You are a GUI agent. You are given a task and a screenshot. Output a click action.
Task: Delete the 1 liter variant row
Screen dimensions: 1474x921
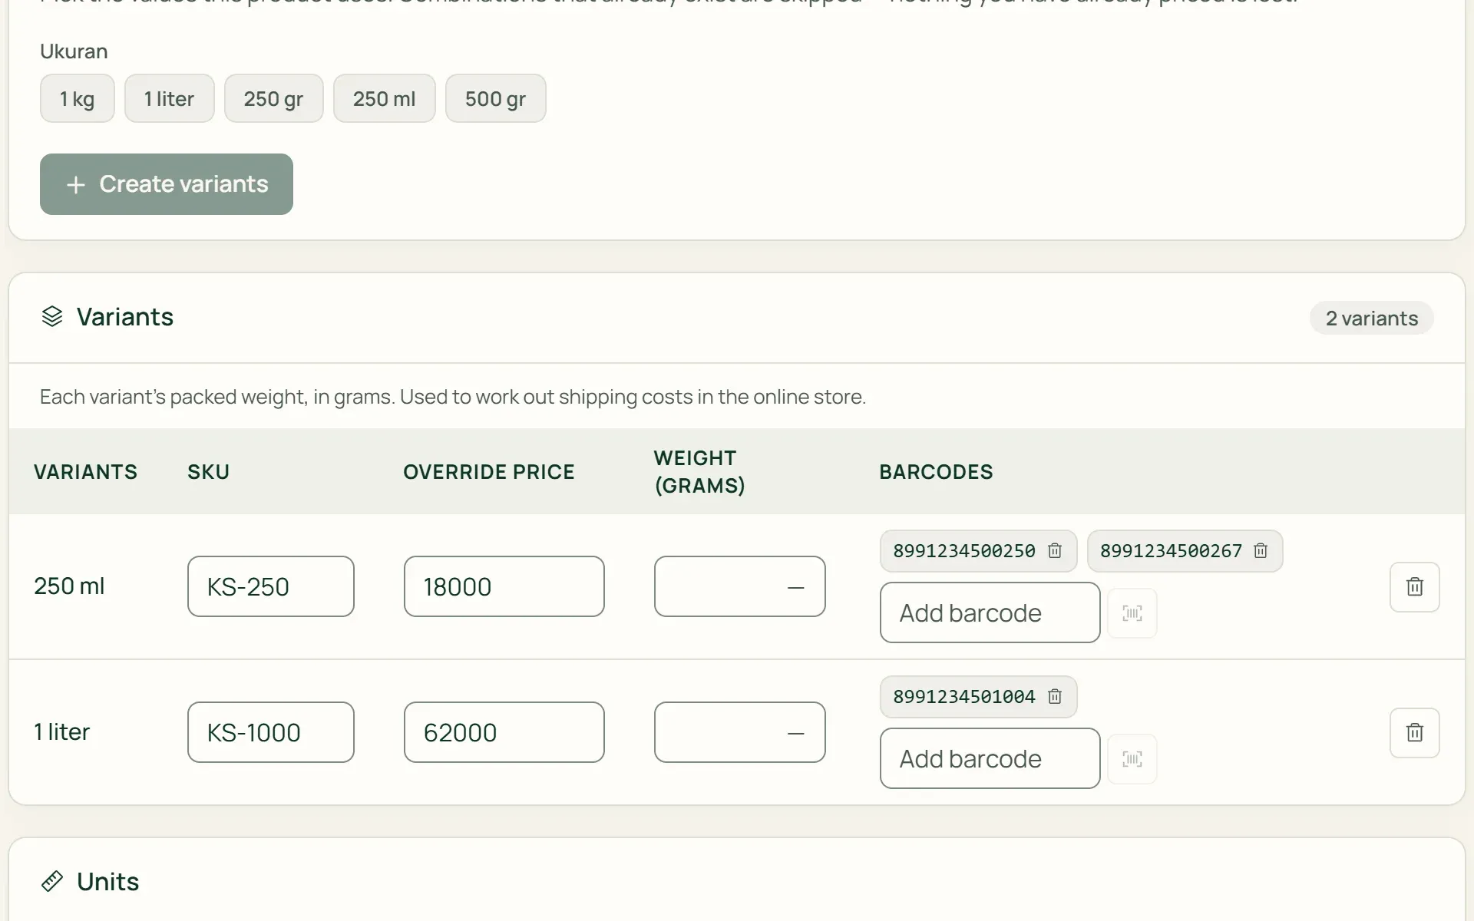(1415, 733)
